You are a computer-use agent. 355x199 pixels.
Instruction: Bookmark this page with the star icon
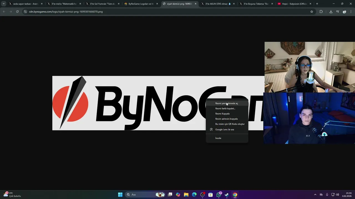(x=312, y=12)
